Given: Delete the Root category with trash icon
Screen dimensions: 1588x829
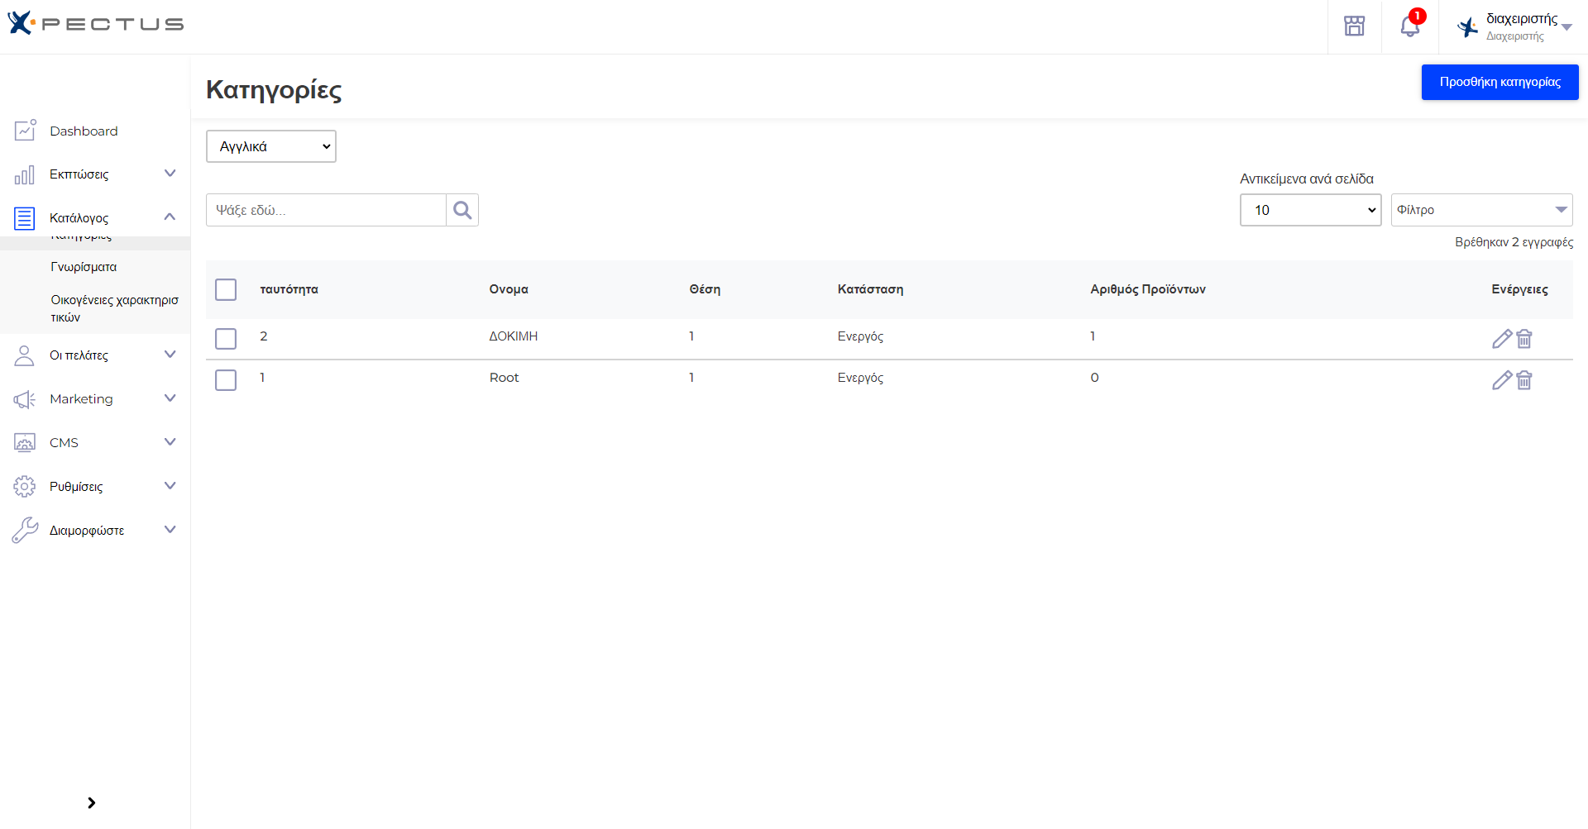Looking at the screenshot, I should click(x=1524, y=379).
